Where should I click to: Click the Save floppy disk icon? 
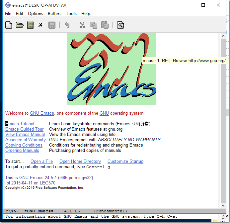point(52,25)
